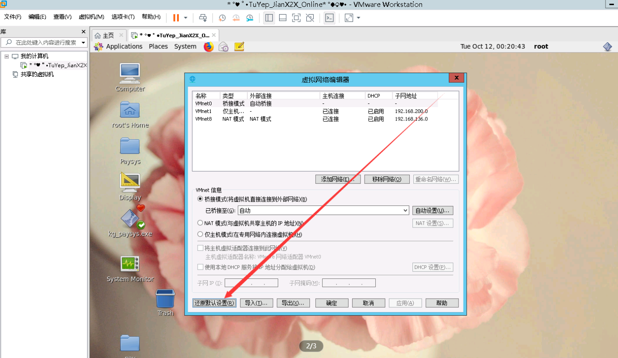Open the snapshot manager icon
The width and height of the screenshot is (618, 358).
click(x=250, y=17)
